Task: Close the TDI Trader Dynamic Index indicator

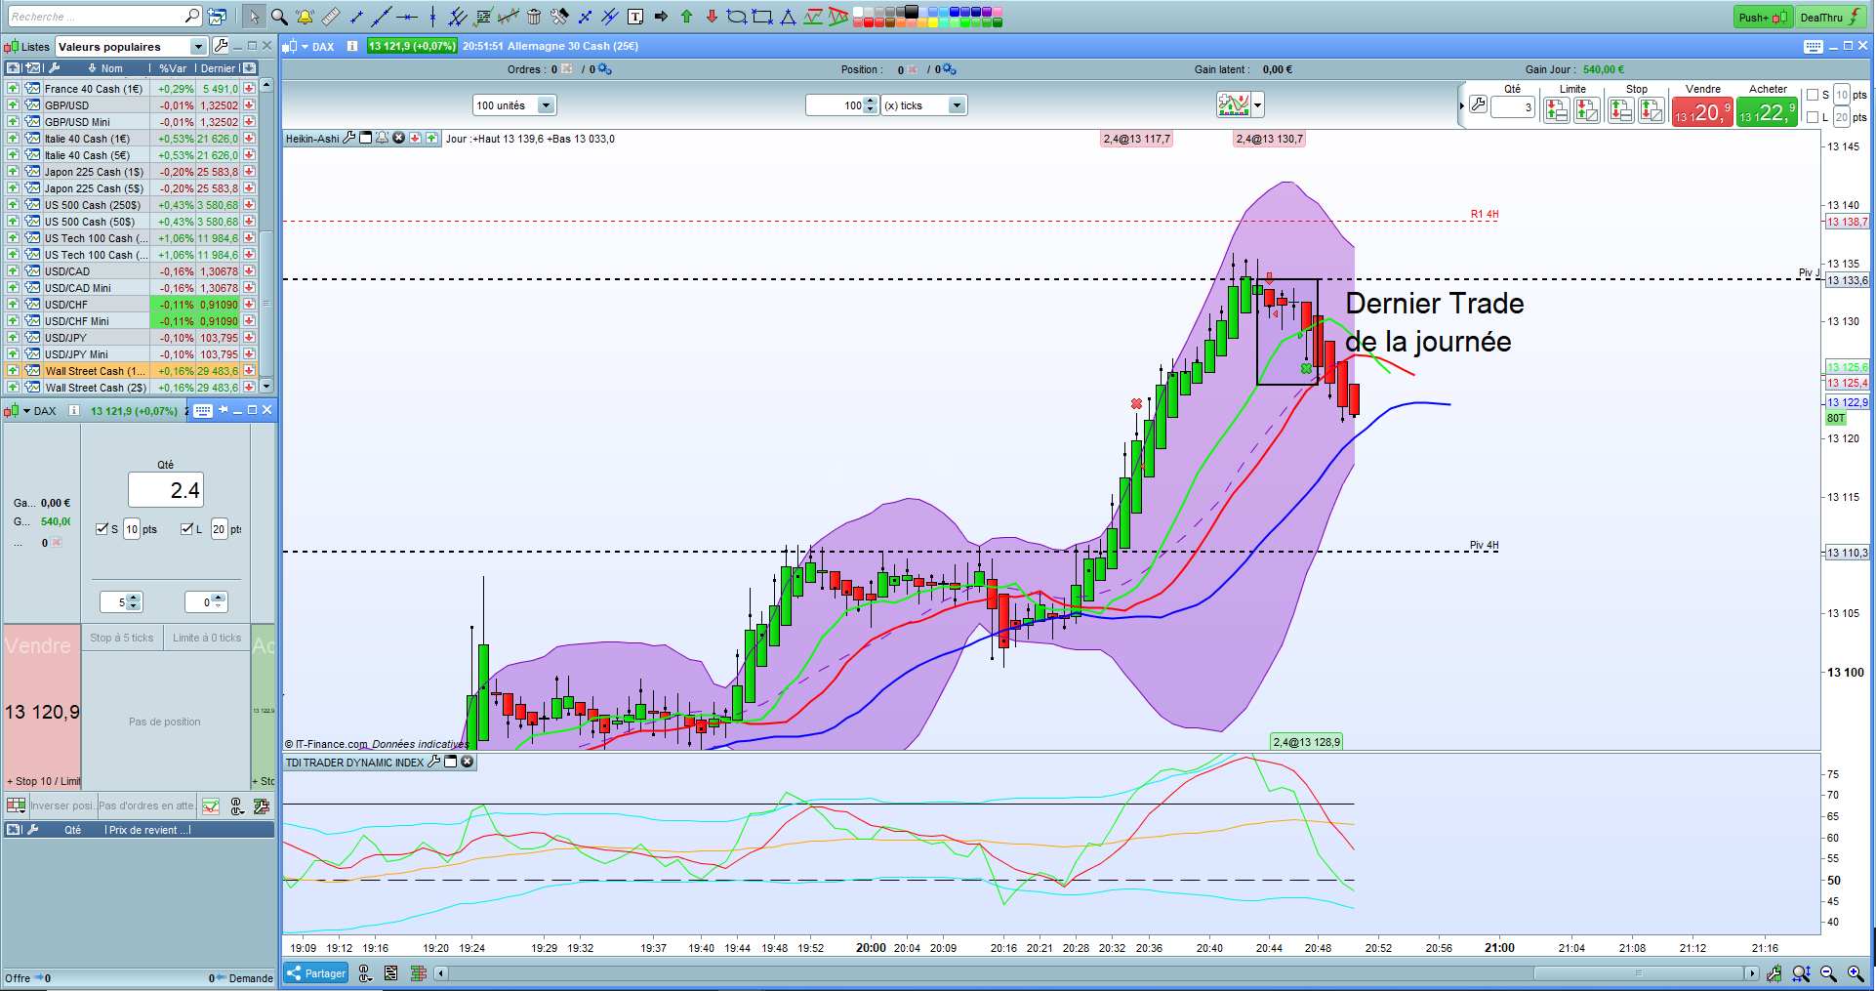Action: point(467,762)
